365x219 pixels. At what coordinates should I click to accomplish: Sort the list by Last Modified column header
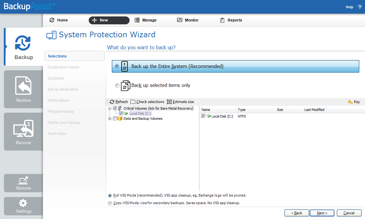306,109
